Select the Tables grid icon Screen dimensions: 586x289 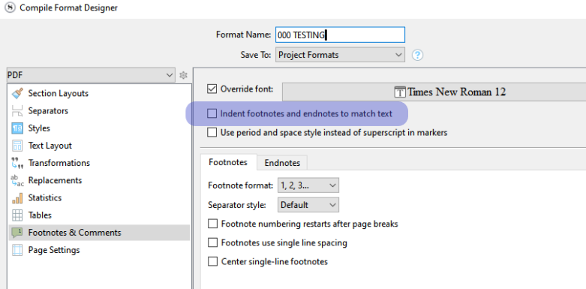17,215
